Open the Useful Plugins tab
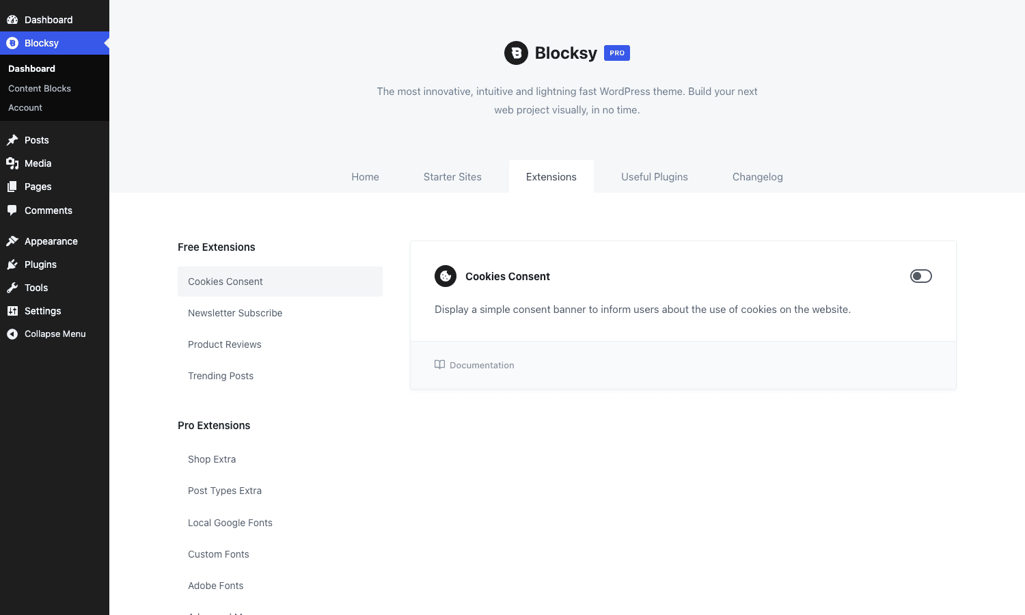Viewport: 1025px width, 615px height. (655, 177)
